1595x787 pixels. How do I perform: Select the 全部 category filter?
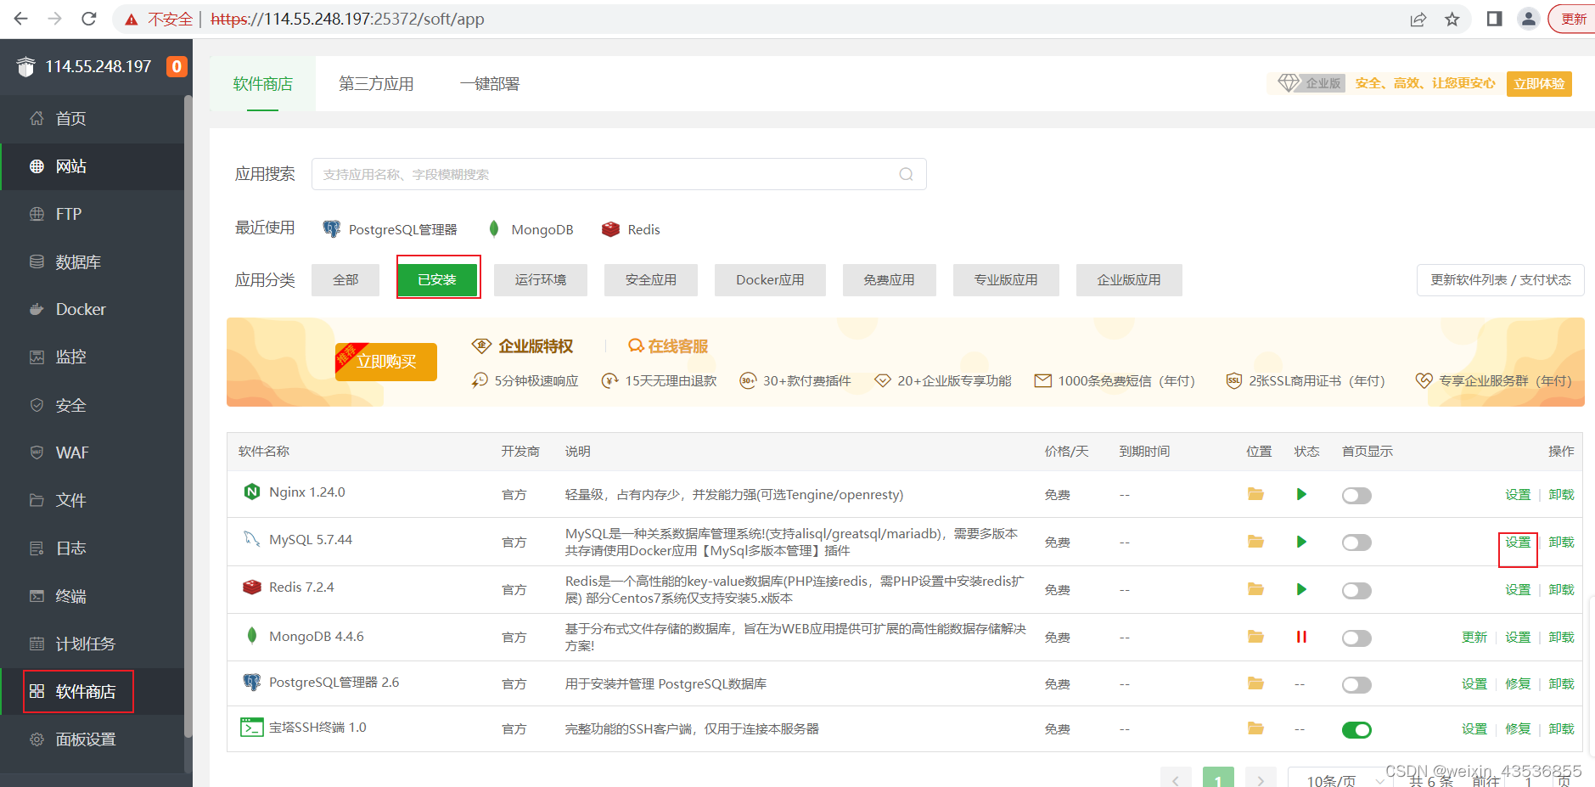pos(345,280)
